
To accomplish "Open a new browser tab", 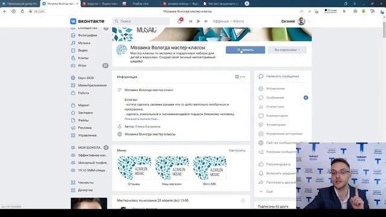I will [247, 4].
